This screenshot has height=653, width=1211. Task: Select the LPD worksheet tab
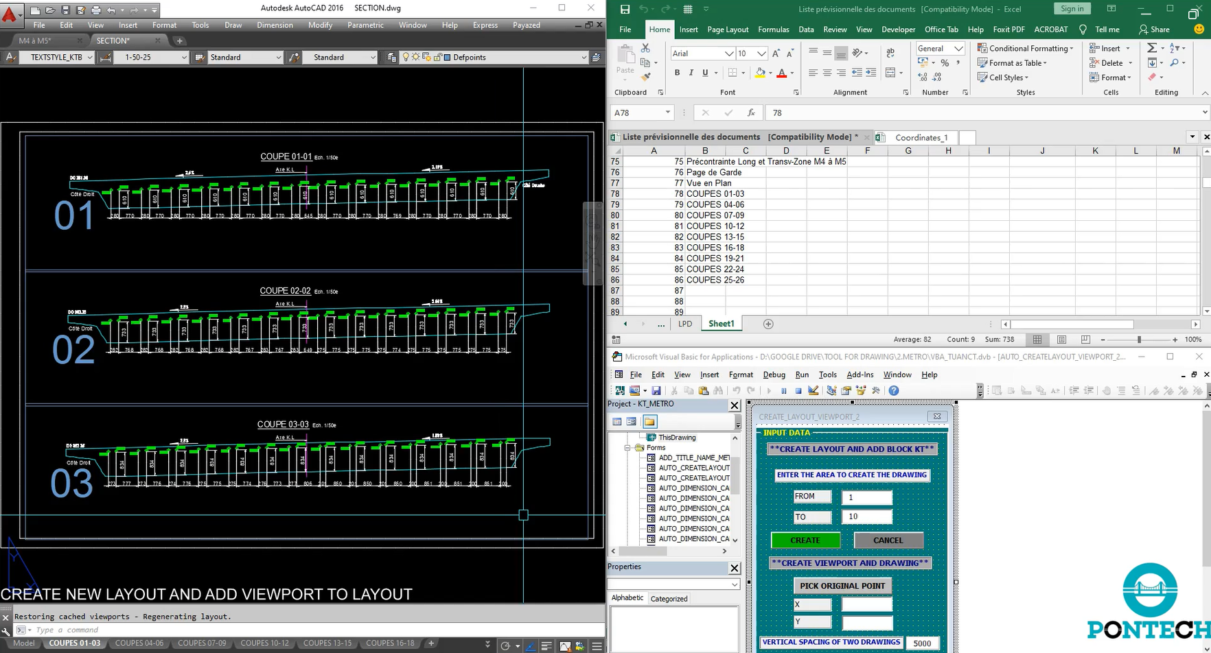(685, 324)
